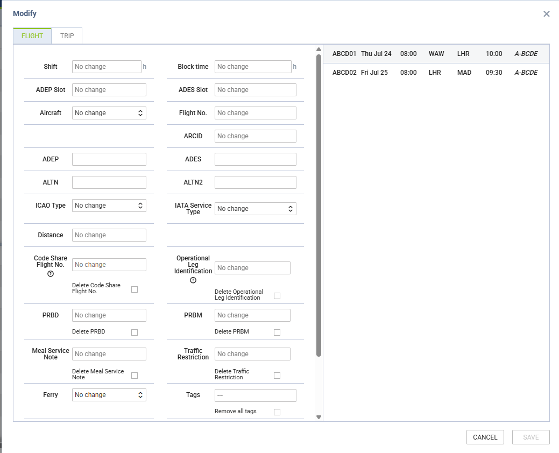Tick Delete Operational Leg Identification checkbox
The height and width of the screenshot is (453, 559).
click(x=277, y=296)
